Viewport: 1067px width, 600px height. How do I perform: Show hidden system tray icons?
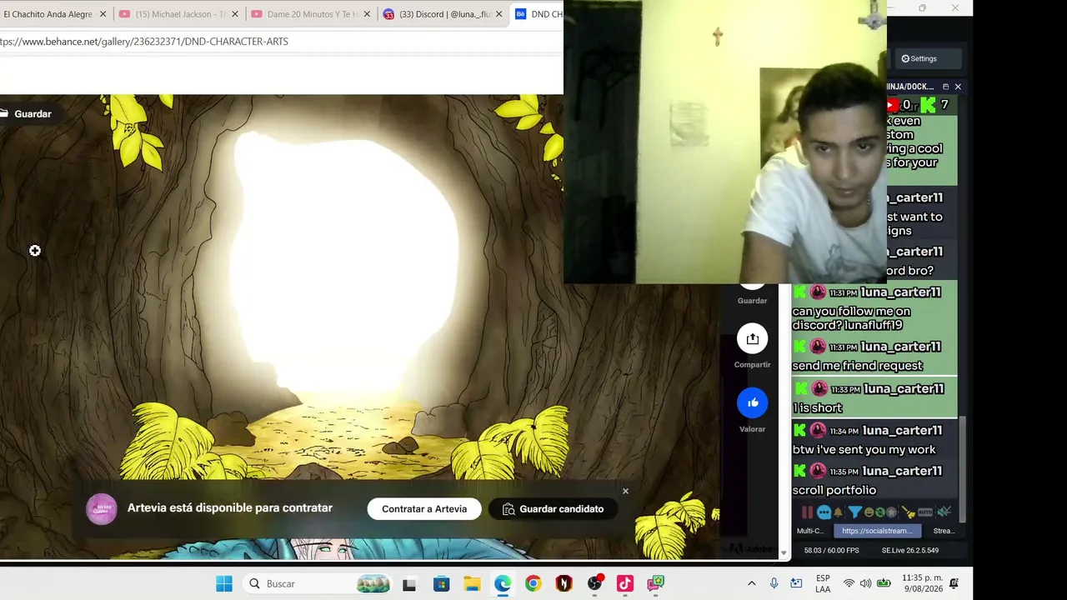pos(751,584)
